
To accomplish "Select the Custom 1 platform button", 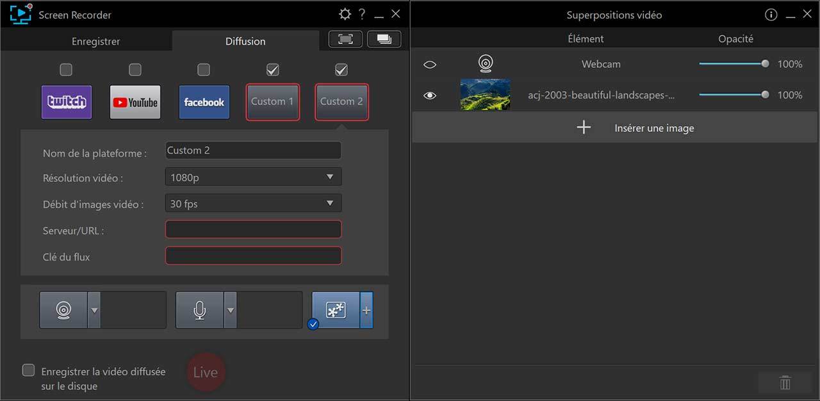I will [272, 102].
